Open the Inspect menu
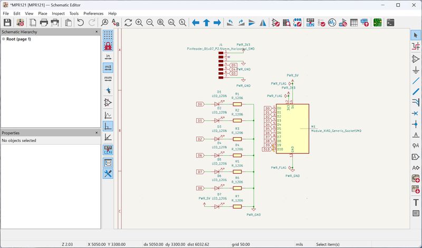 tap(58, 14)
